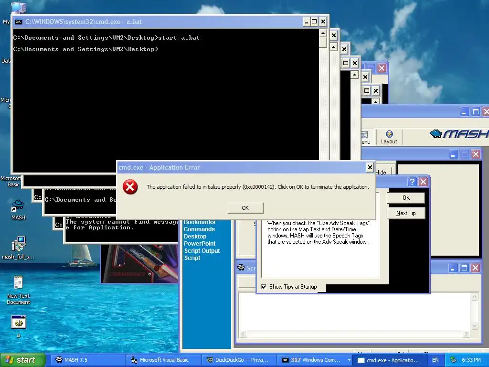Image resolution: width=489 pixels, height=367 pixels.
Task: Switch to MASH 7.5 on taskbar
Action: 87,360
